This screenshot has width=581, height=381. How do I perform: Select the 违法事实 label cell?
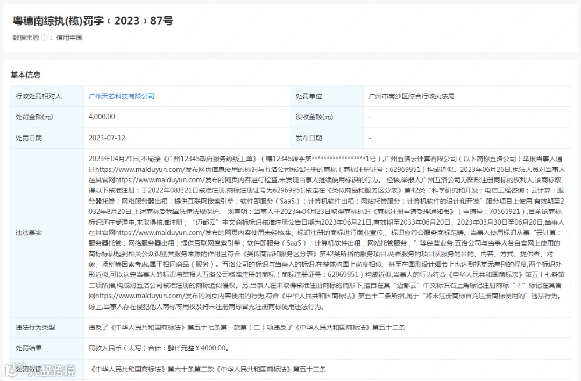pos(47,233)
